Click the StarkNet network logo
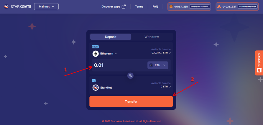Screen dimensions: 263x125 pyautogui.click(x=96, y=88)
